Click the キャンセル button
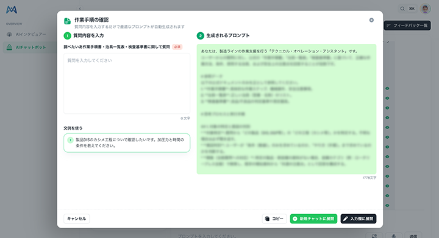Screen dimensions: 439x238 point(77,219)
